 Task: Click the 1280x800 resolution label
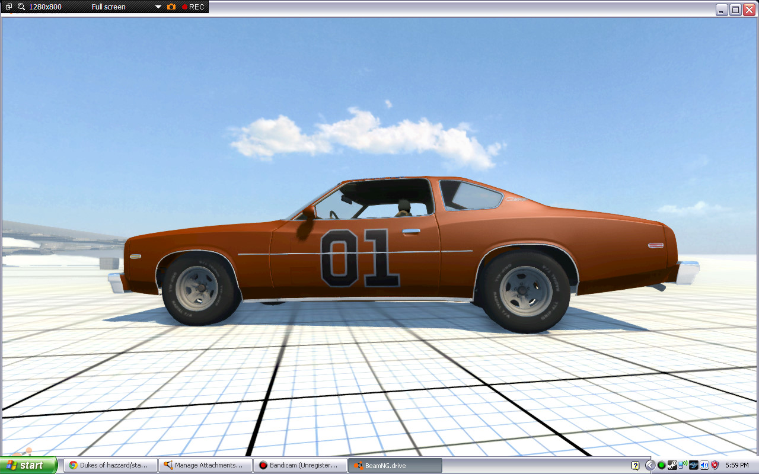tap(45, 7)
